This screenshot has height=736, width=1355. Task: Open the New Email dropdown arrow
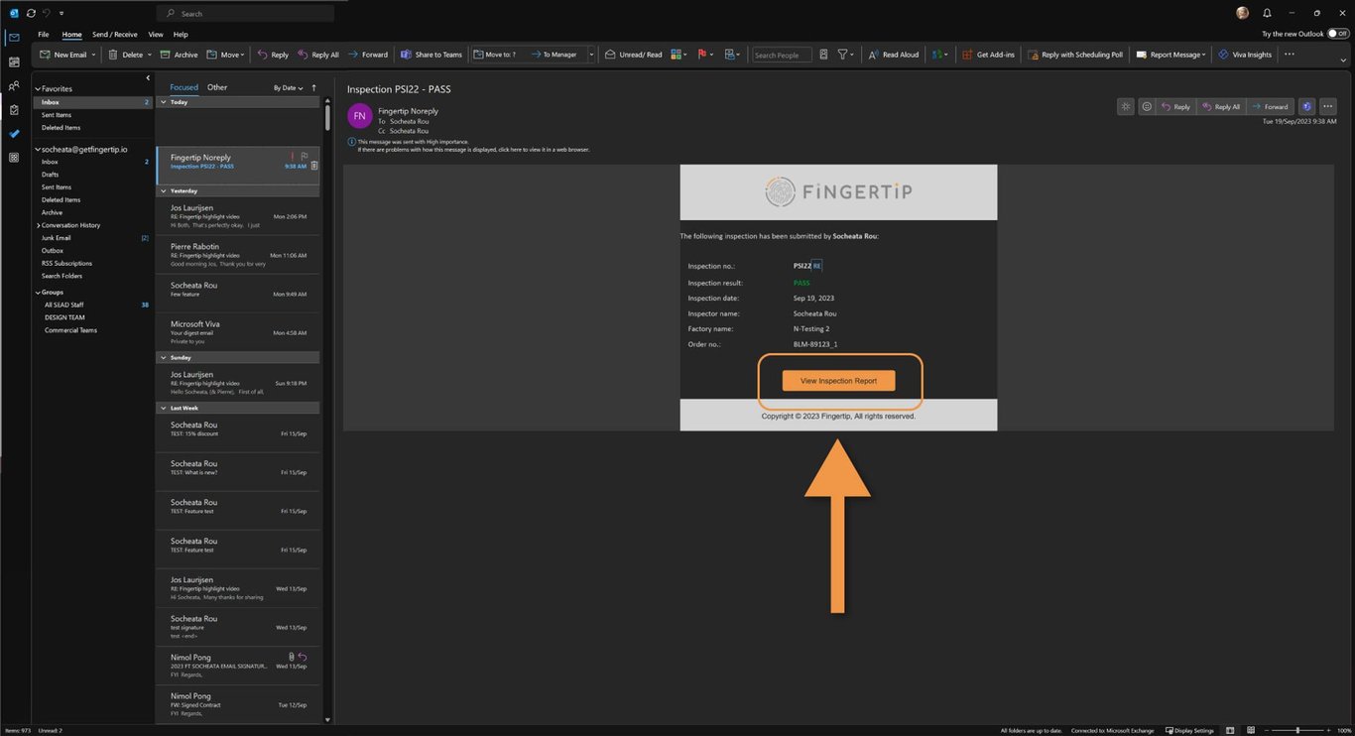pyautogui.click(x=94, y=55)
